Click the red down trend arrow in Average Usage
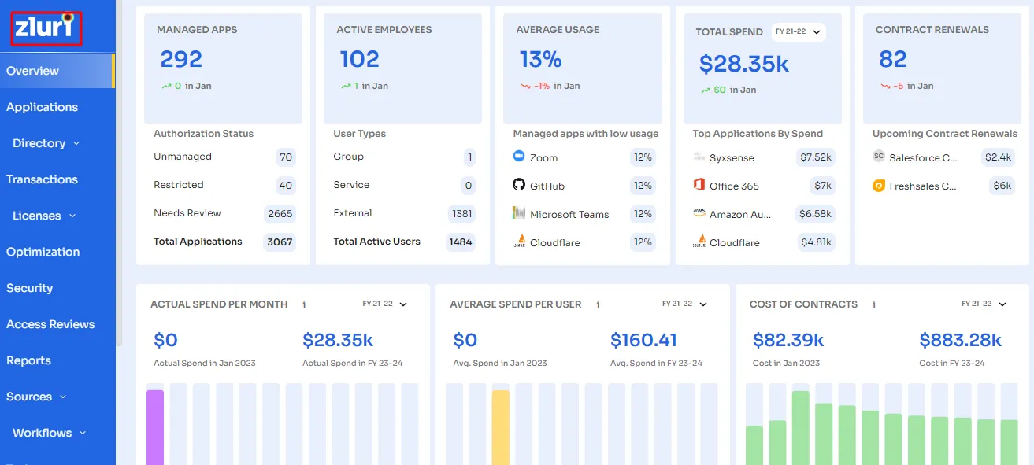This screenshot has width=1034, height=465. pyautogui.click(x=525, y=86)
